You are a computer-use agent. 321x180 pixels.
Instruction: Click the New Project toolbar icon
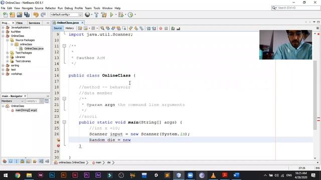tap(12, 14)
